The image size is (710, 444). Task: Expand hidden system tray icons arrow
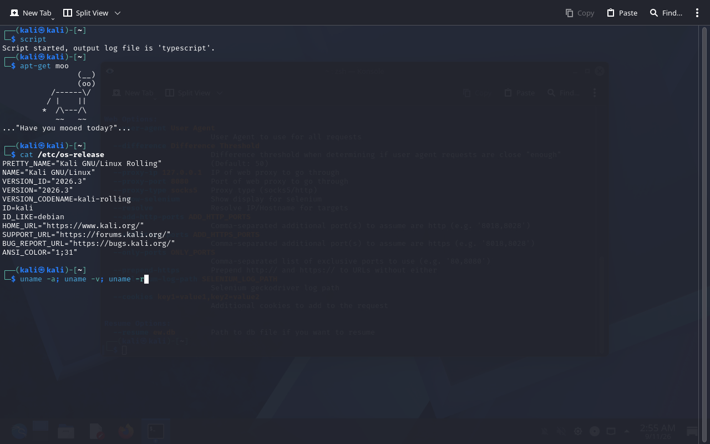pyautogui.click(x=627, y=431)
